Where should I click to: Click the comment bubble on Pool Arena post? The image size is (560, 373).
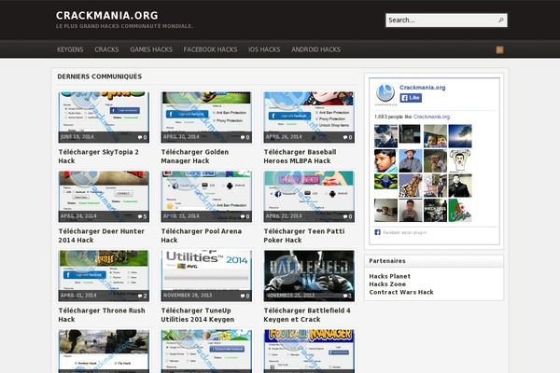(243, 216)
